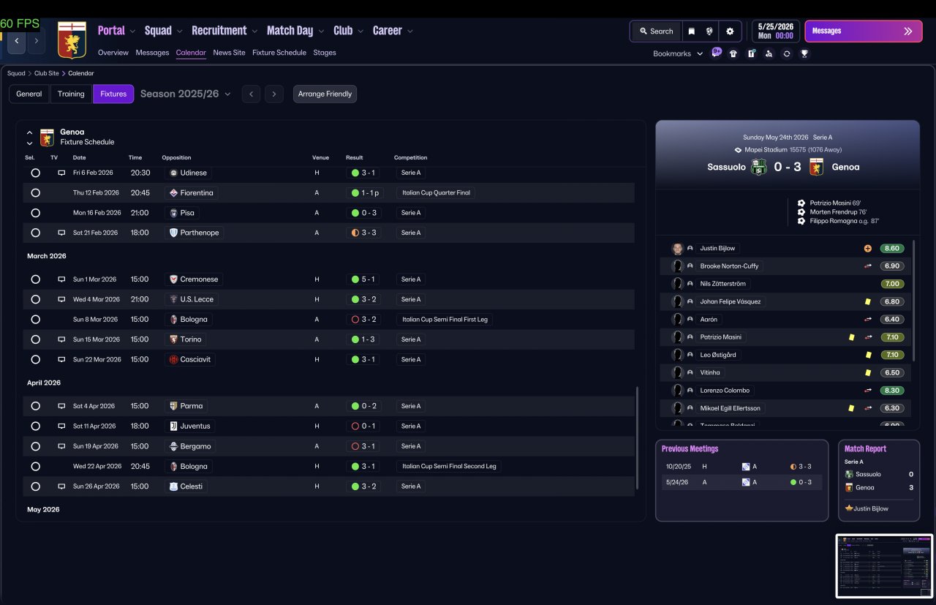Click the injury icon for Justin Bijlow

(x=868, y=248)
